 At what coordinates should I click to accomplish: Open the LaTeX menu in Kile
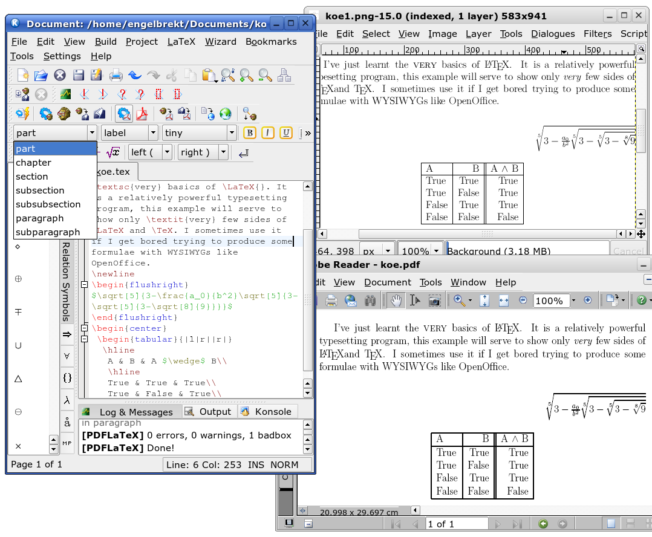coord(181,42)
